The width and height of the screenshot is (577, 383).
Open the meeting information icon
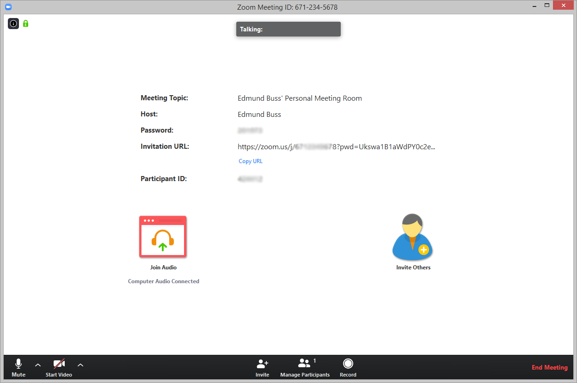pos(13,23)
